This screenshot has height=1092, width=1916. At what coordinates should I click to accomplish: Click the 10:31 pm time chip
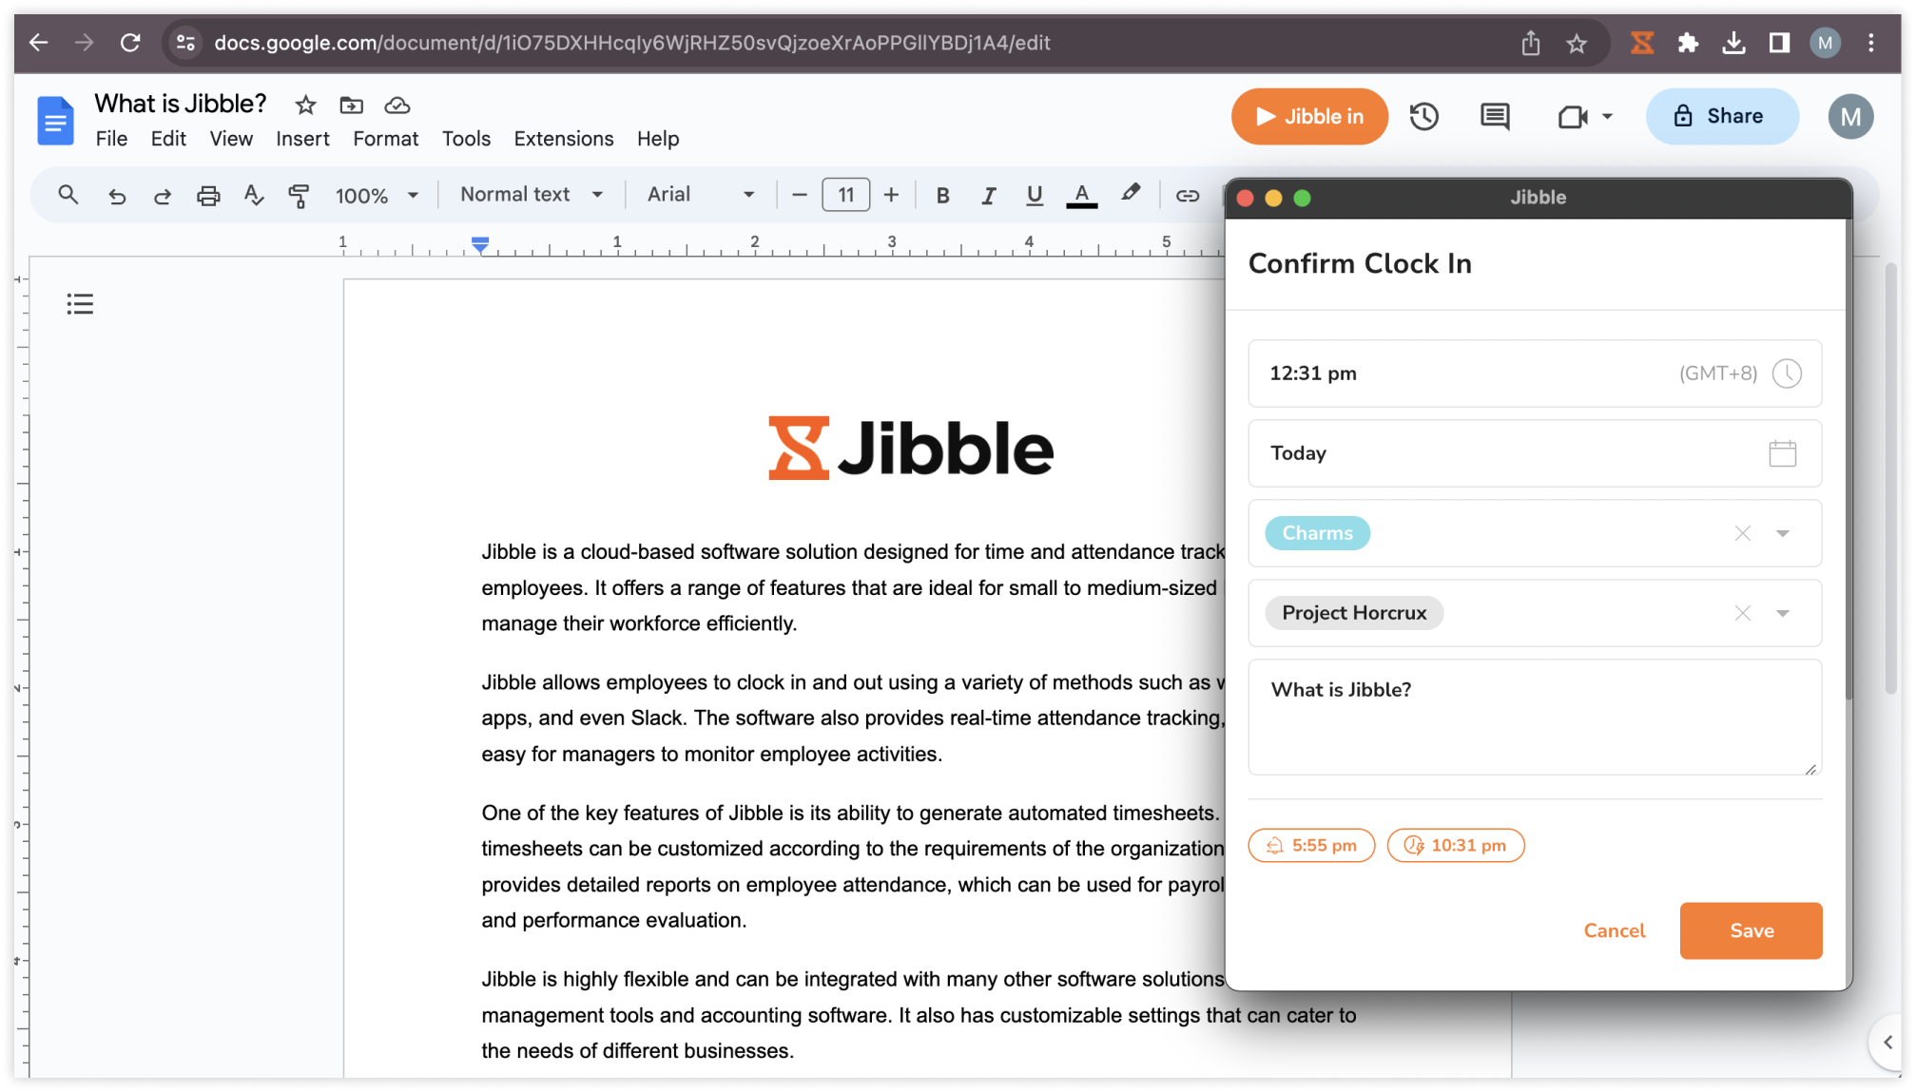click(x=1455, y=845)
